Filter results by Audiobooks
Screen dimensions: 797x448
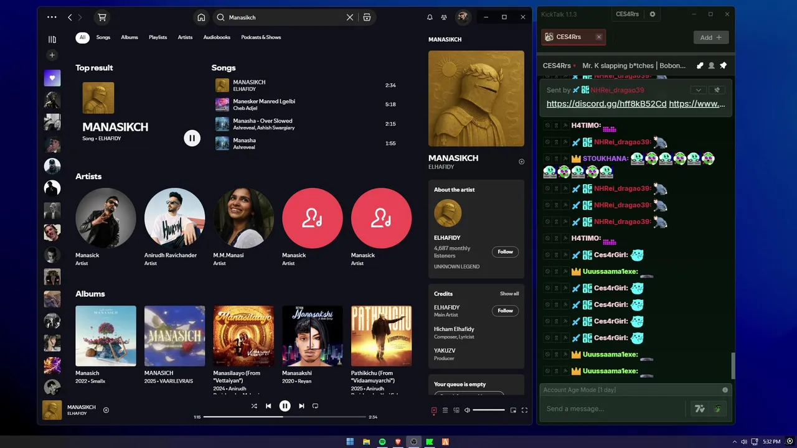(217, 37)
